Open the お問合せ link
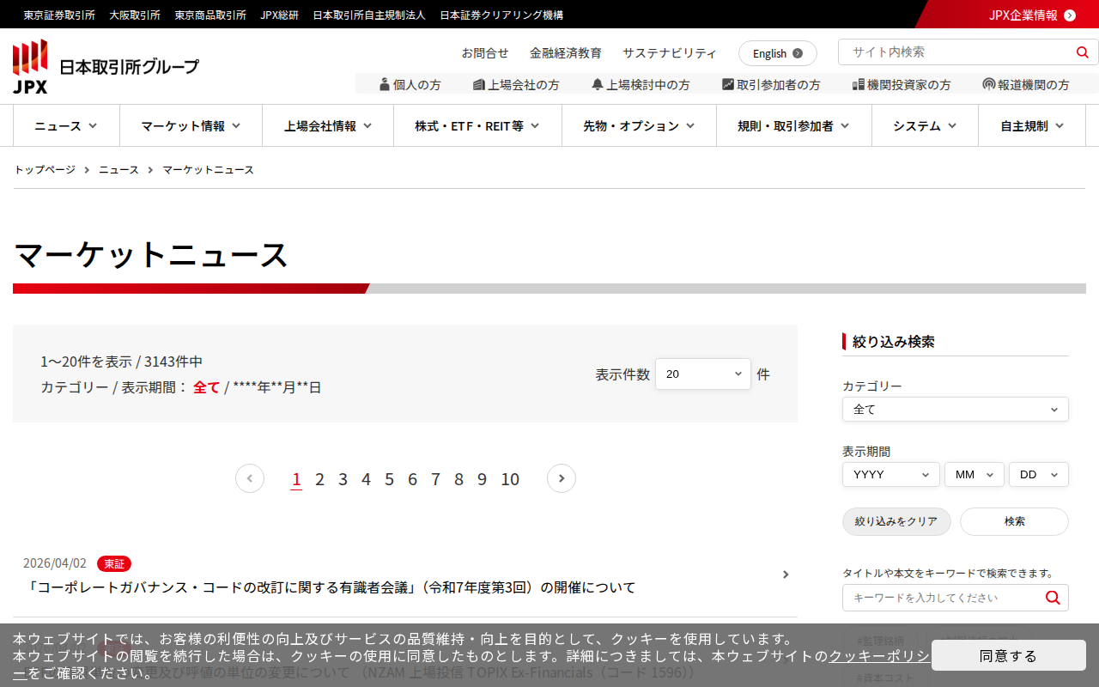The image size is (1099, 687). pos(485,53)
